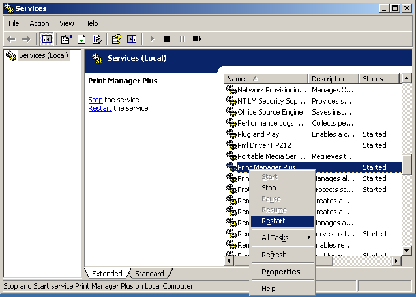Click gear icon beside NT LM Security Support
416x297 pixels.
coord(231,101)
